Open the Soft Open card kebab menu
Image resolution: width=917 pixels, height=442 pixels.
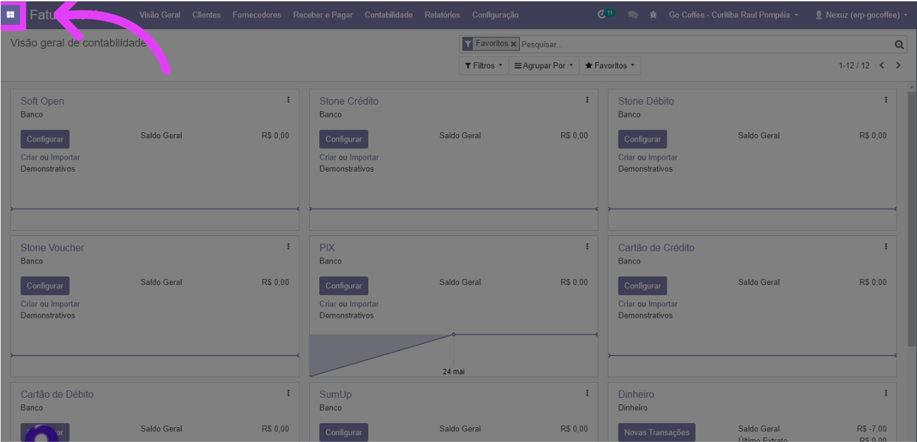coord(288,100)
